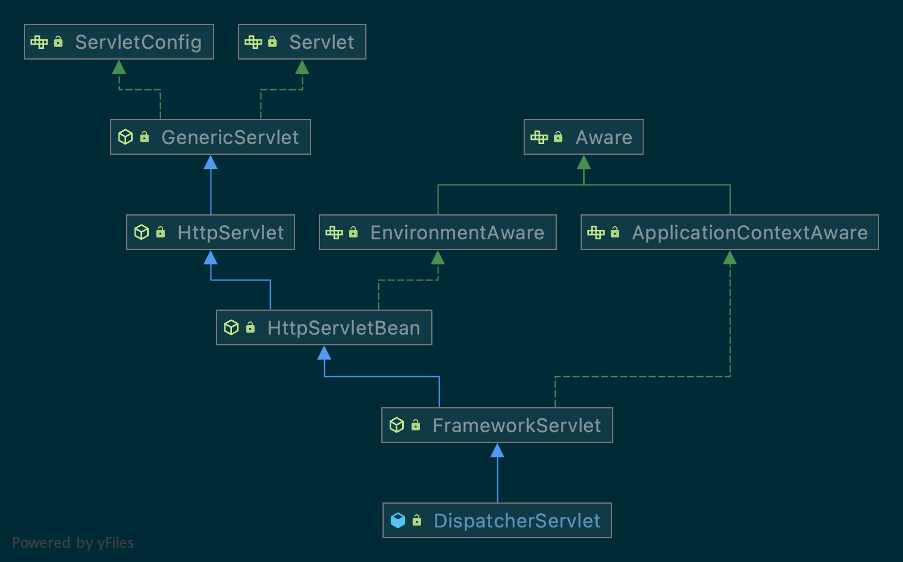Click the interface icon on ServletConfig node
This screenshot has height=562, width=903.
pyautogui.click(x=39, y=42)
